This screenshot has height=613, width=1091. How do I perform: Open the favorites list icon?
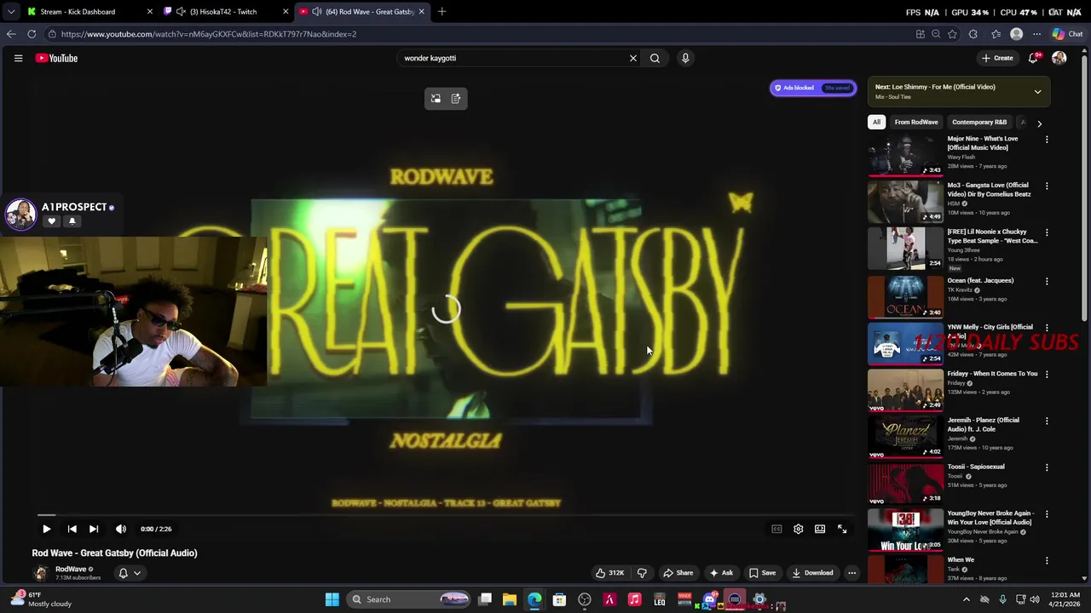click(x=996, y=34)
